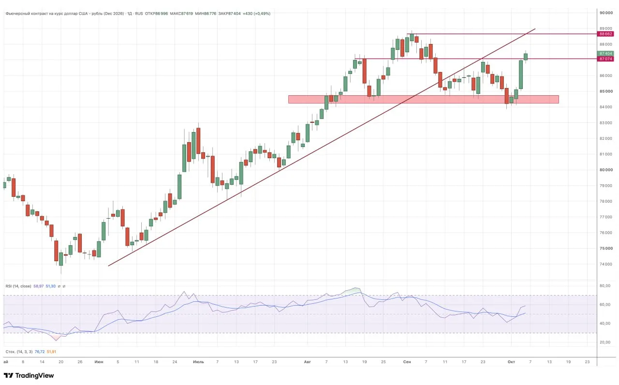Select the open value "ОТКР 86 996"
The height and width of the screenshot is (385, 619).
157,14
